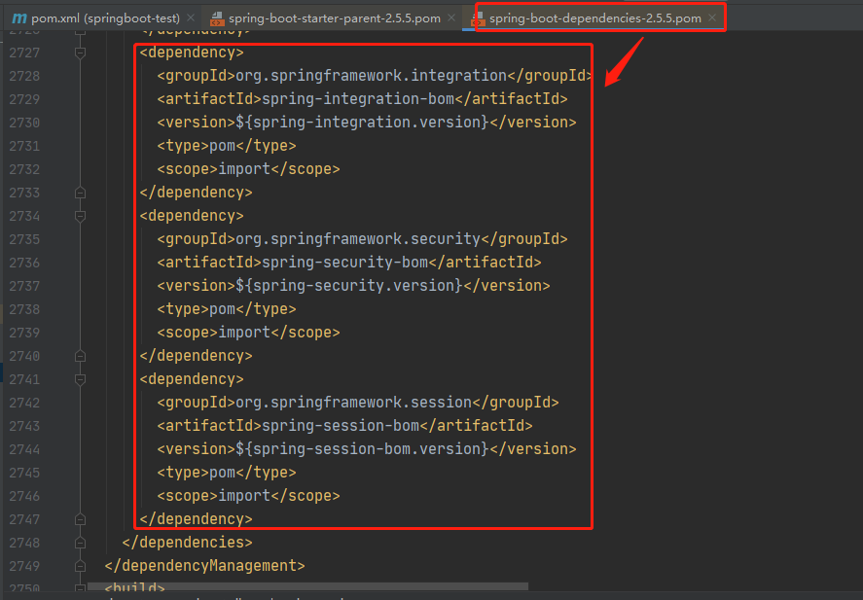Click the ${spring-session-bom.version} version line
863x600 pixels.
pyautogui.click(x=367, y=448)
